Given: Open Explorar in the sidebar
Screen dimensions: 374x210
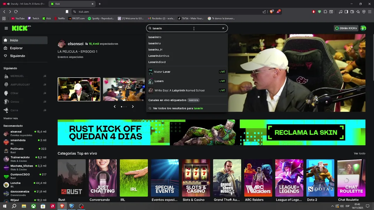Looking at the screenshot, I should click(25, 48).
